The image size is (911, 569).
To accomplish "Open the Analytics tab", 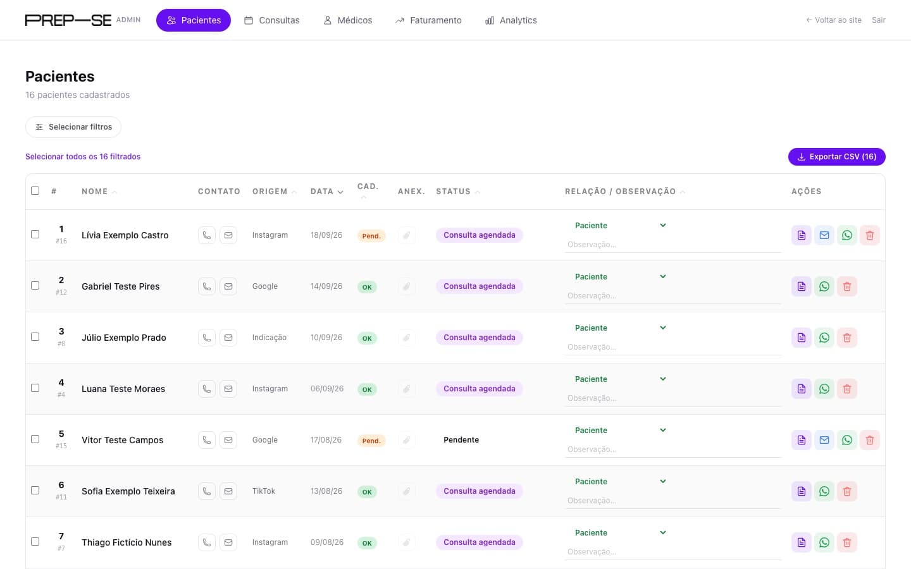I will (511, 20).
